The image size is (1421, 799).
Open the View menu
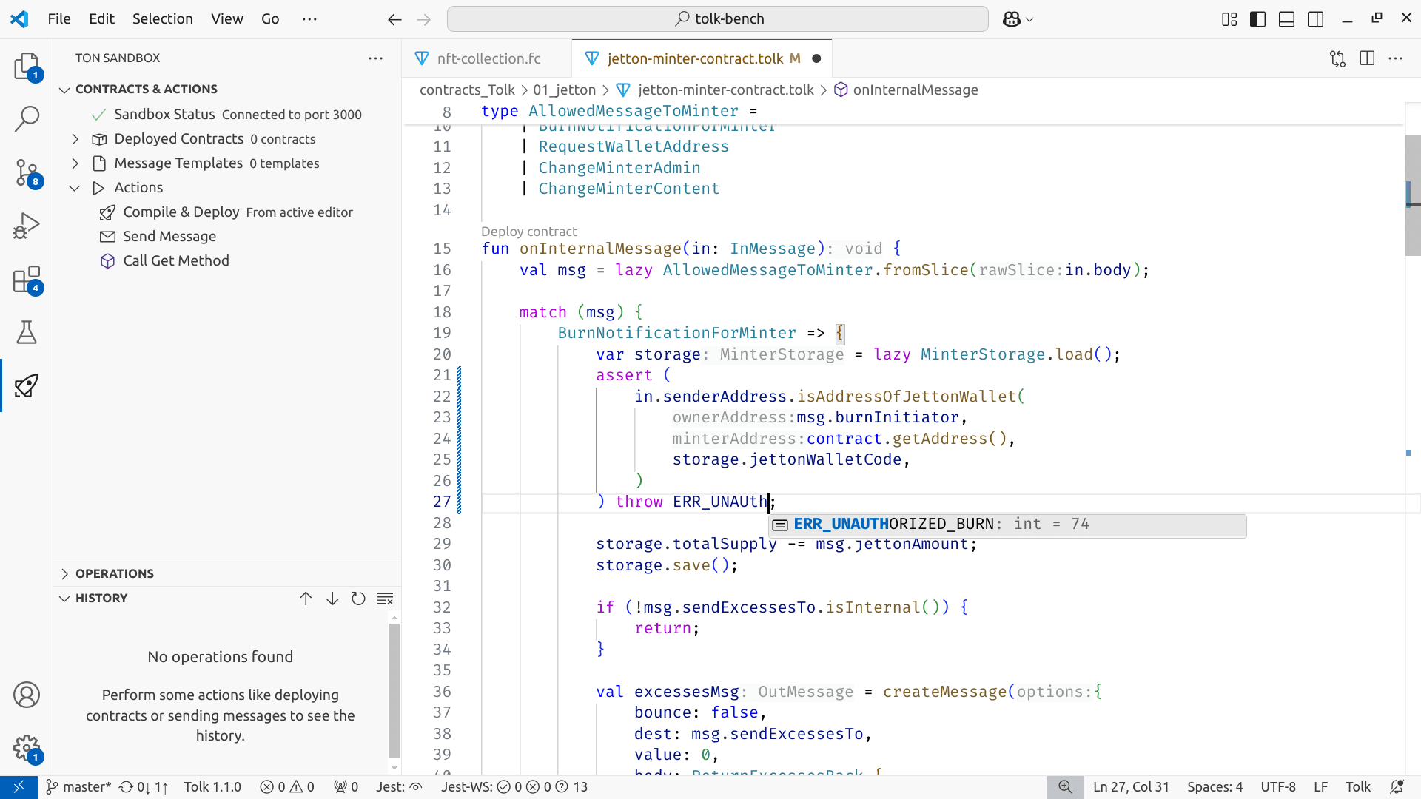point(227,19)
